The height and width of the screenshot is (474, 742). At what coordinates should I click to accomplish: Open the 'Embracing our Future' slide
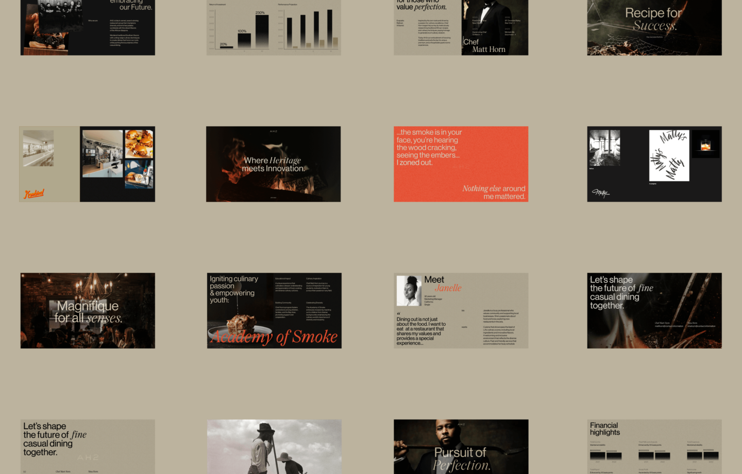point(88,27)
